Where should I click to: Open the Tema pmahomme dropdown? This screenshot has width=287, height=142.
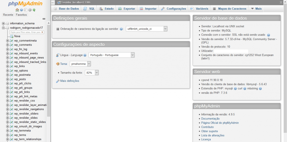point(80,64)
